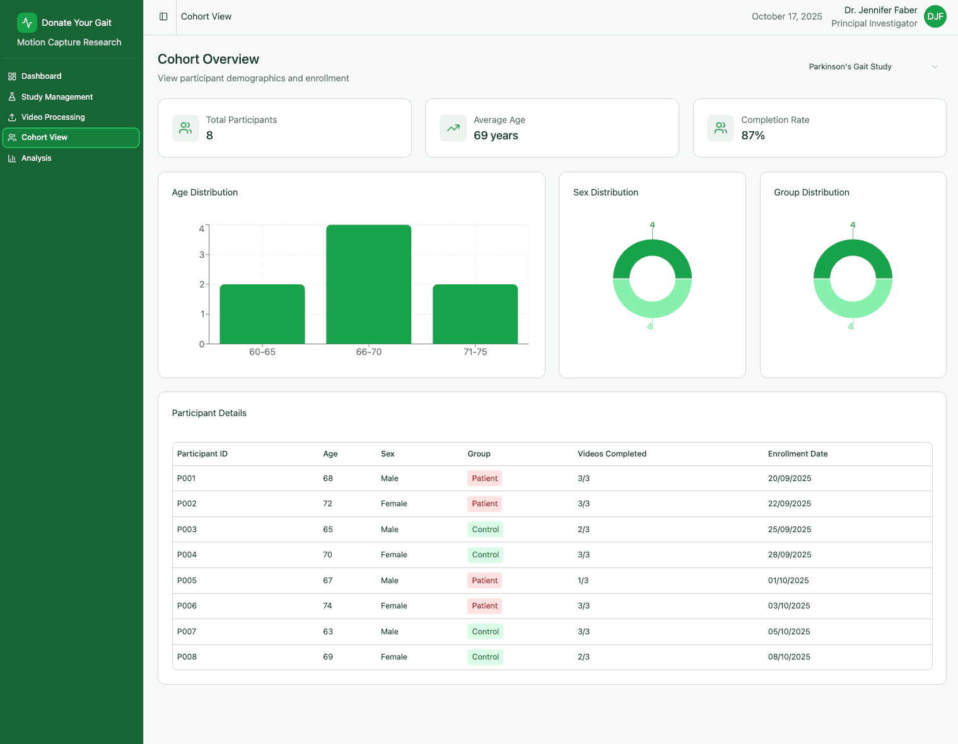Select the 66-70 age distribution bar
This screenshot has height=744, width=958.
tap(368, 284)
